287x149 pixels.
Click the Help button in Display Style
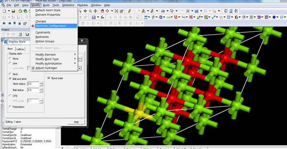[76, 122]
